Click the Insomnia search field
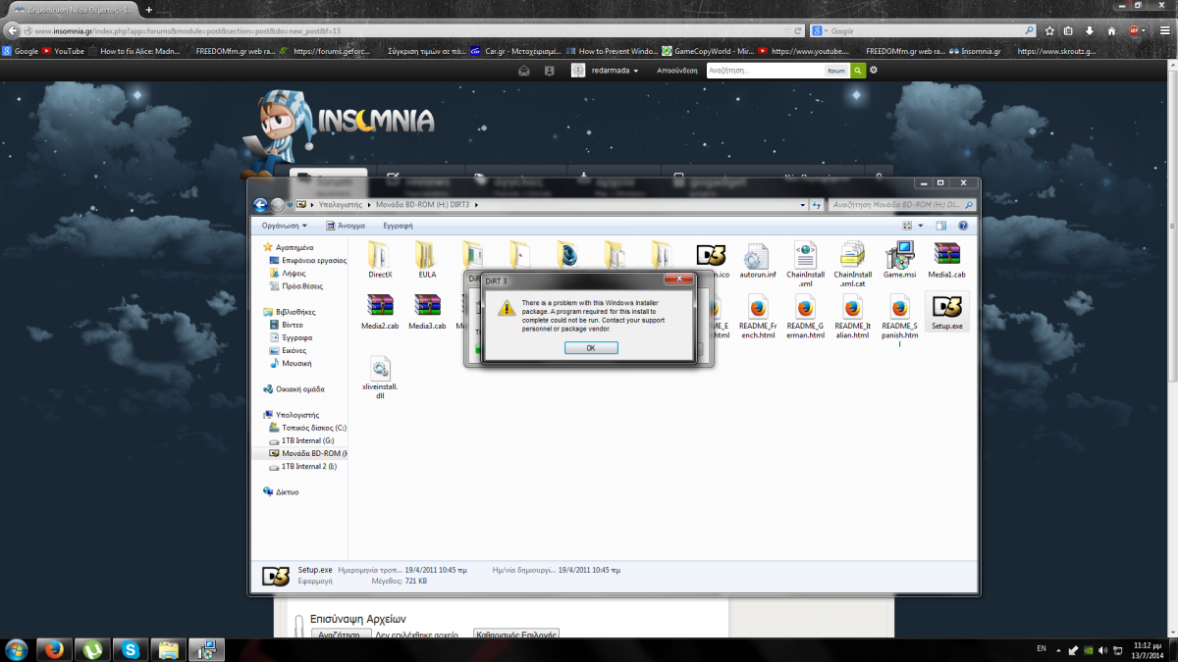This screenshot has height=662, width=1178. tap(765, 71)
